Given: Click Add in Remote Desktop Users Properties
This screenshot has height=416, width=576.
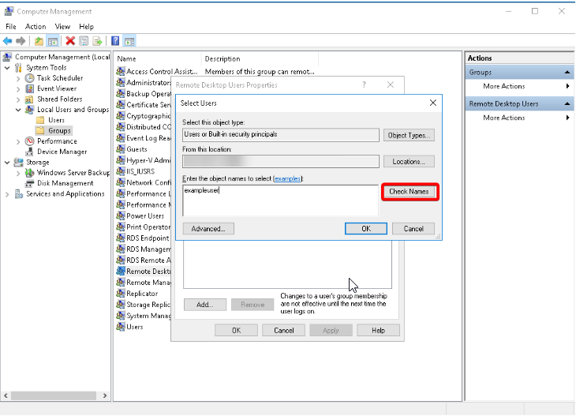Looking at the screenshot, I should point(205,305).
